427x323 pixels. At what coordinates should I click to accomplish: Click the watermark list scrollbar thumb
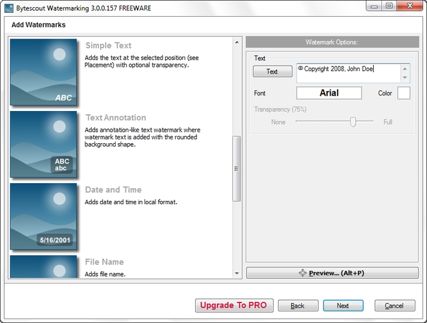coord(236,169)
